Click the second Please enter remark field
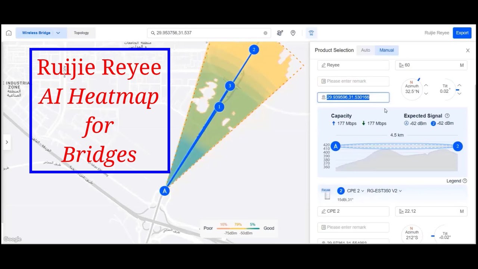 pyautogui.click(x=353, y=227)
